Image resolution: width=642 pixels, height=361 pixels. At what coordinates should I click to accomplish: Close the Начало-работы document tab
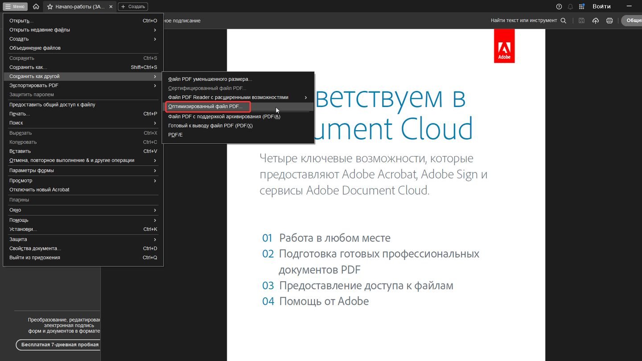111,7
